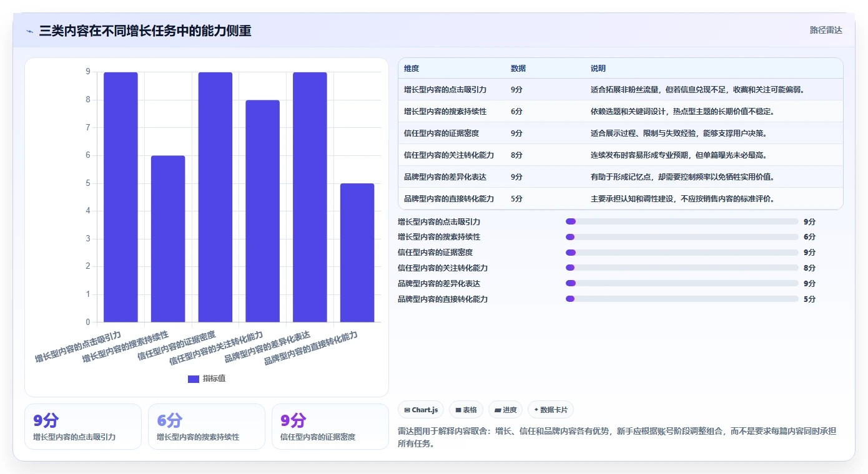The width and height of the screenshot is (868, 474).
Task: Click the 说明 column header
Action: point(598,68)
